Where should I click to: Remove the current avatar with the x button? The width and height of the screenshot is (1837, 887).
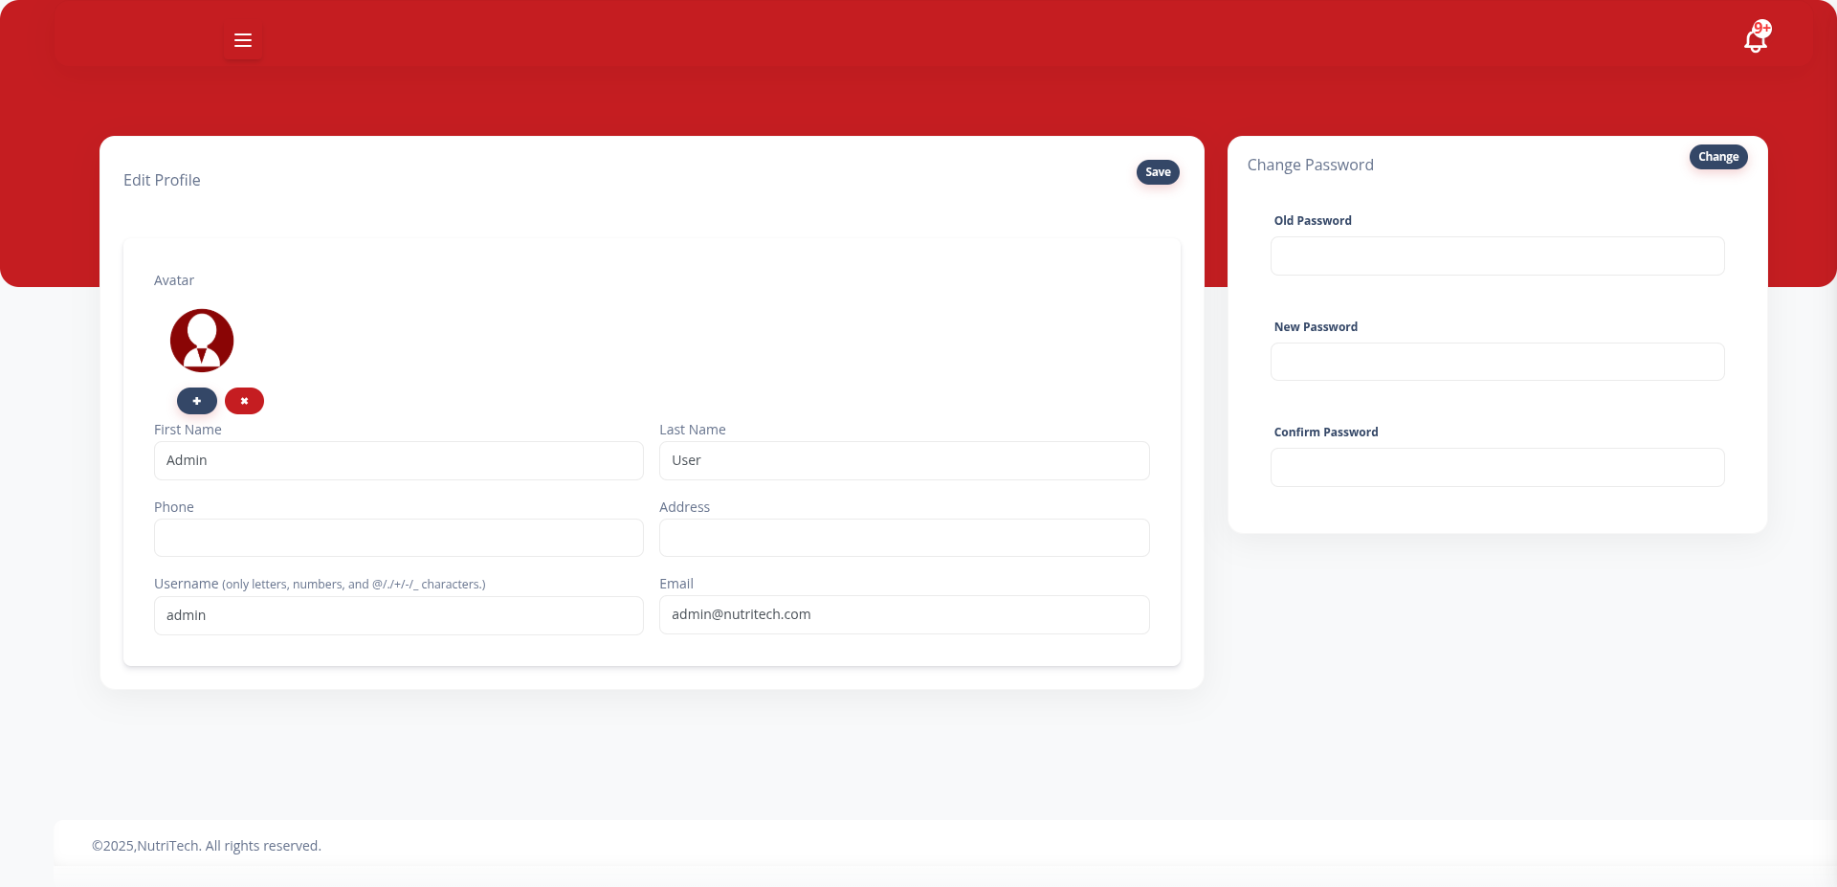[244, 401]
